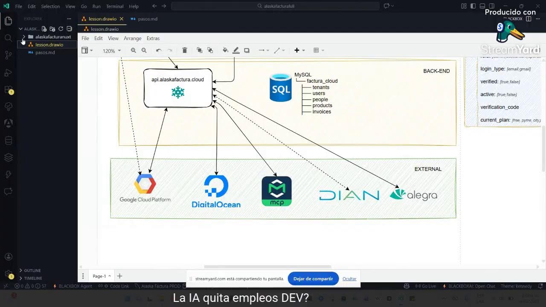Open the Page-1 tab menu
Viewport: 546px width, 307px height.
[x=102, y=276]
